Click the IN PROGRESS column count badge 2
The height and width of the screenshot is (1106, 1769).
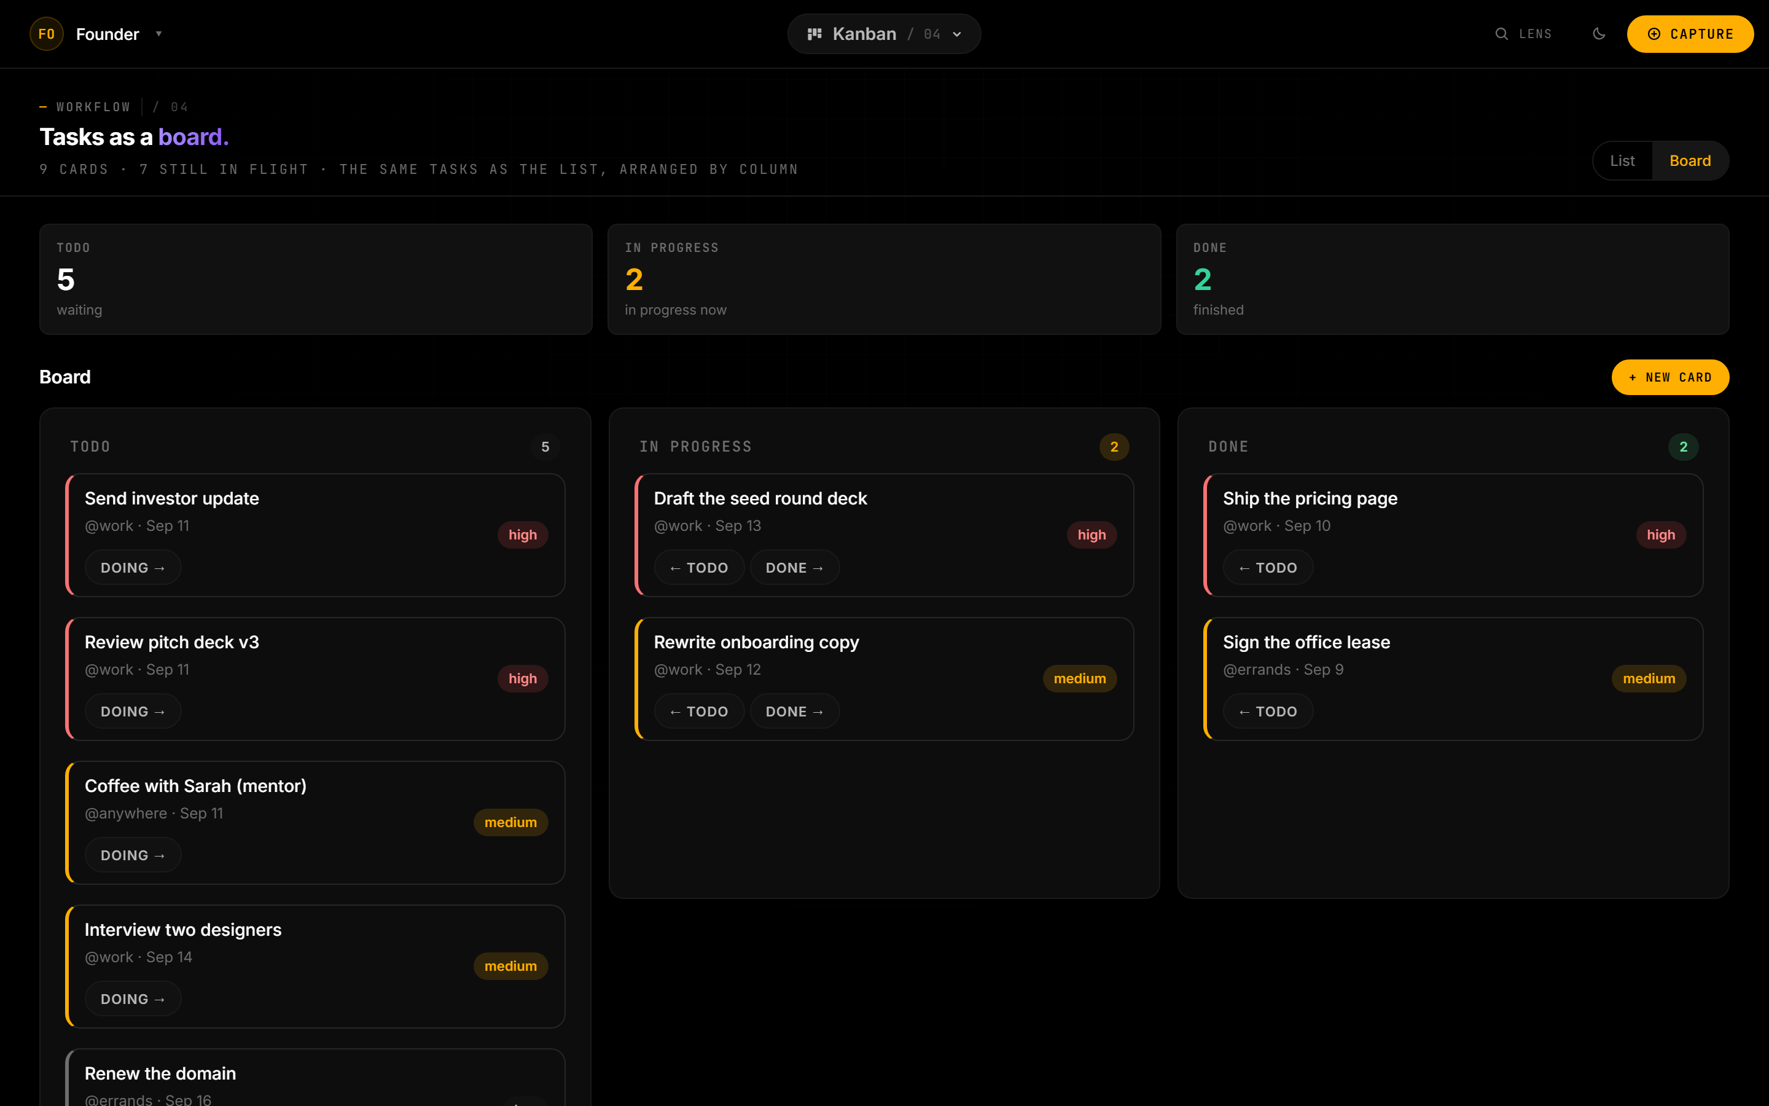click(x=1114, y=446)
